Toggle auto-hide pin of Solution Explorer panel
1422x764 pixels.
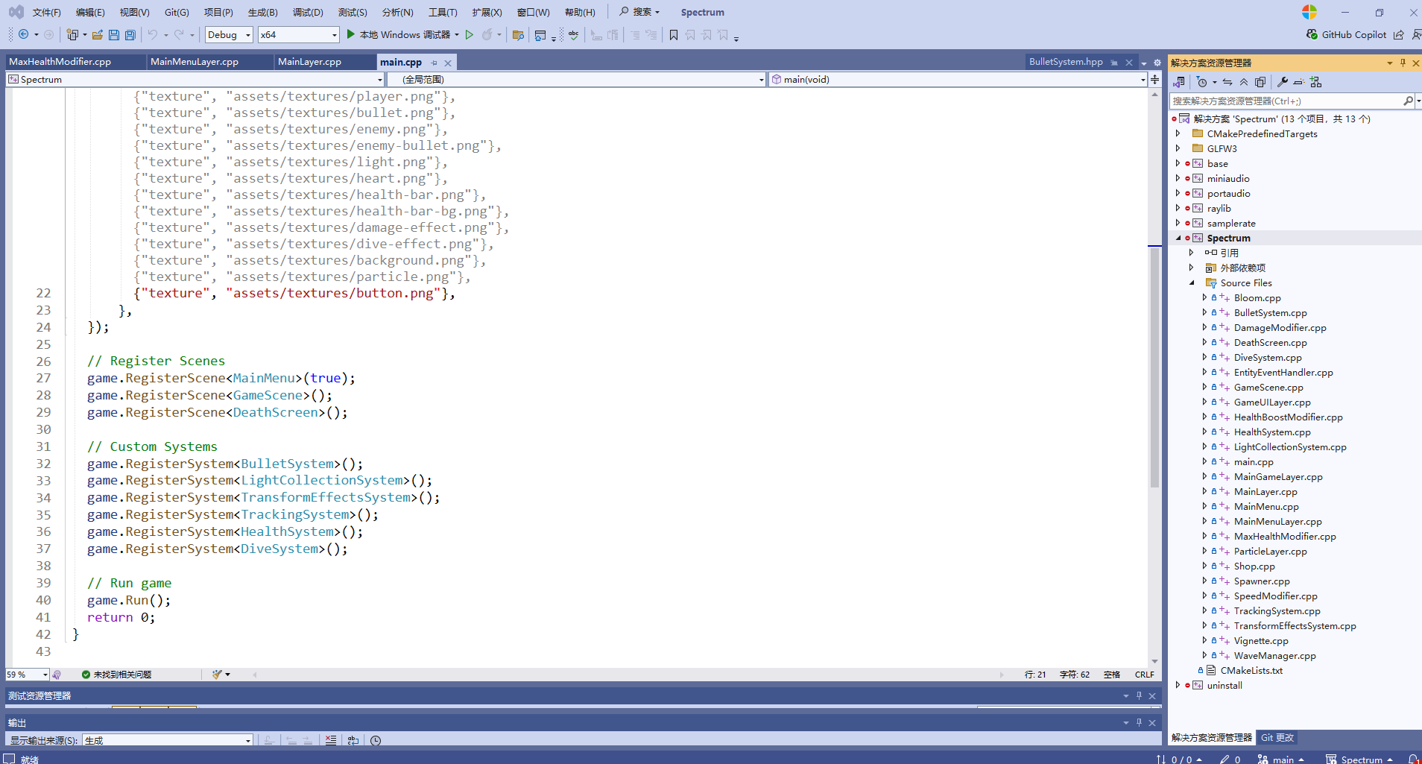(x=1403, y=63)
